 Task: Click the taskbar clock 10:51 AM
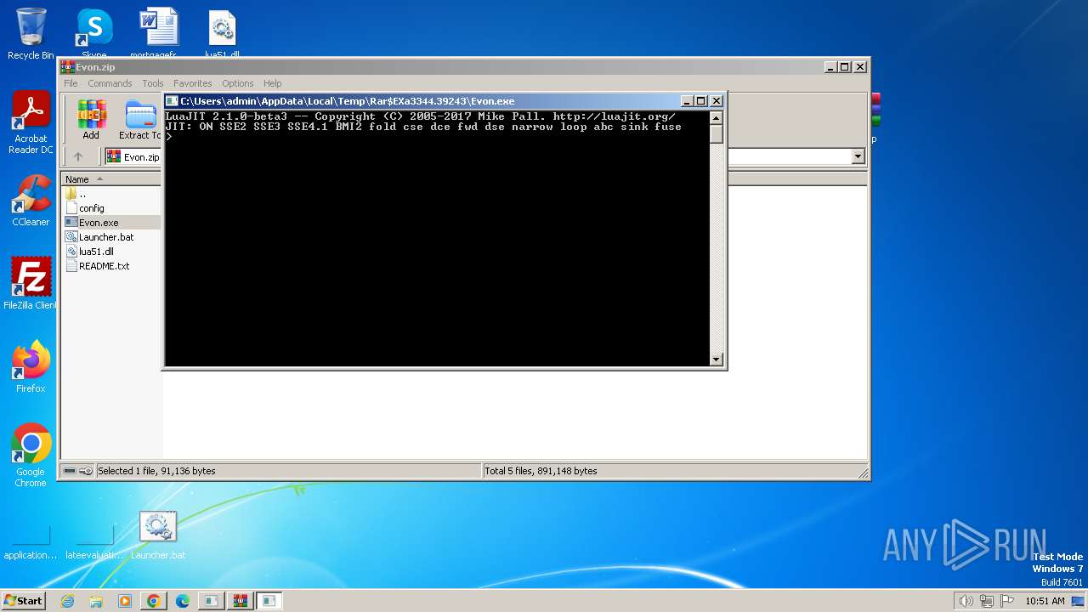pyautogui.click(x=1045, y=601)
